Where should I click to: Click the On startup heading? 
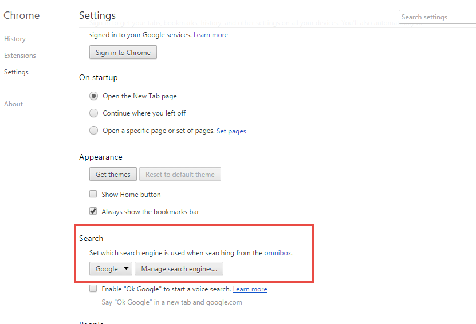[x=99, y=78]
